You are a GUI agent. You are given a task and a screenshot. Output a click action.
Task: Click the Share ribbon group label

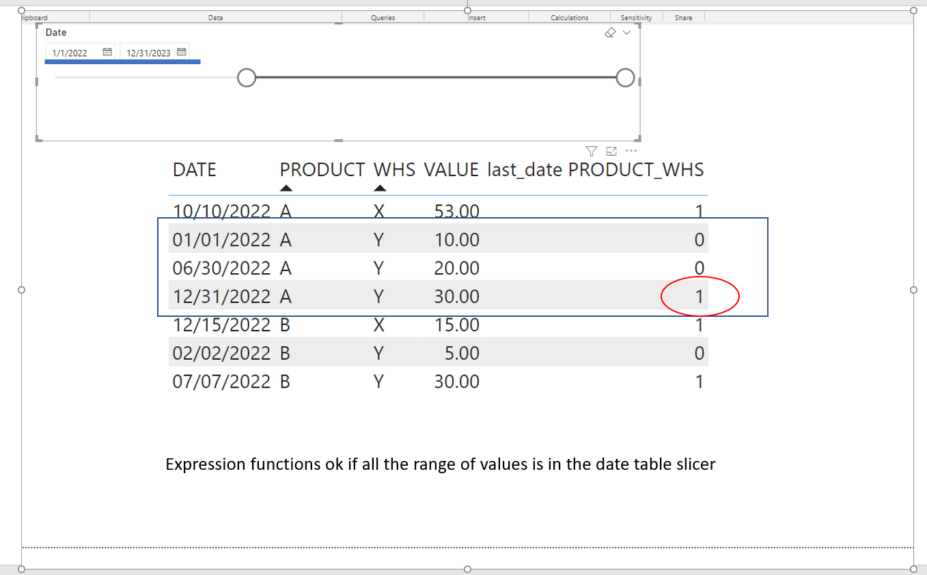click(x=684, y=18)
